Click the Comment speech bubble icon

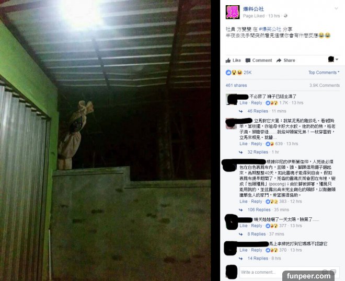(248, 61)
